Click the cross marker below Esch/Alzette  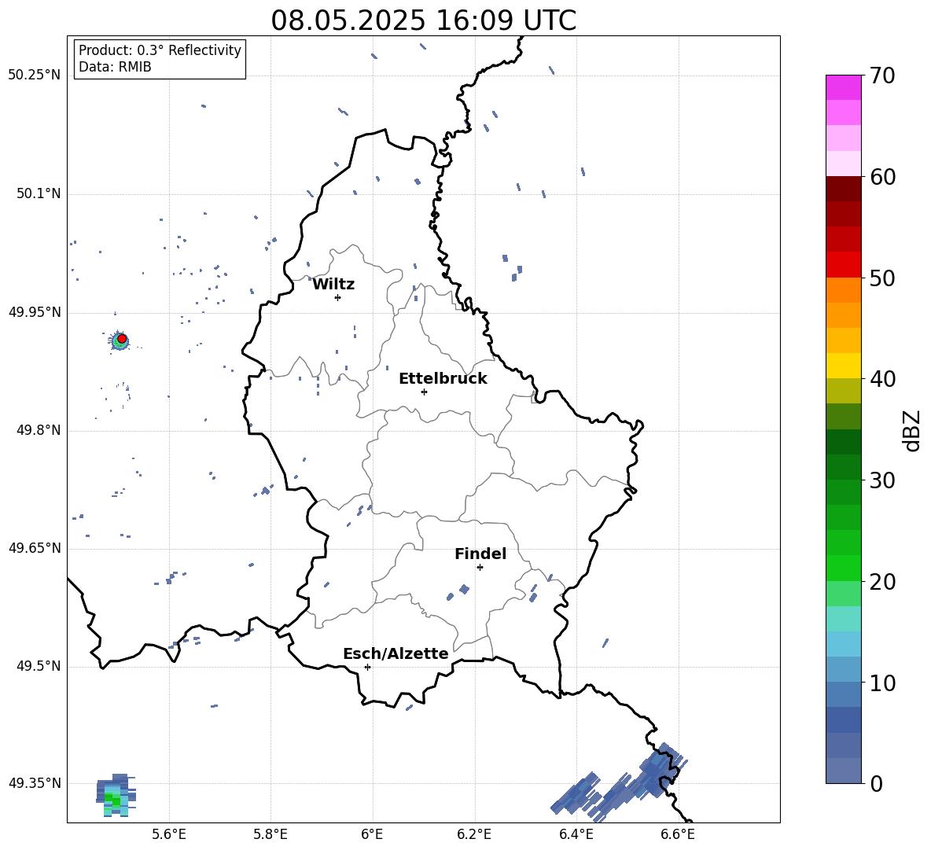tap(367, 667)
